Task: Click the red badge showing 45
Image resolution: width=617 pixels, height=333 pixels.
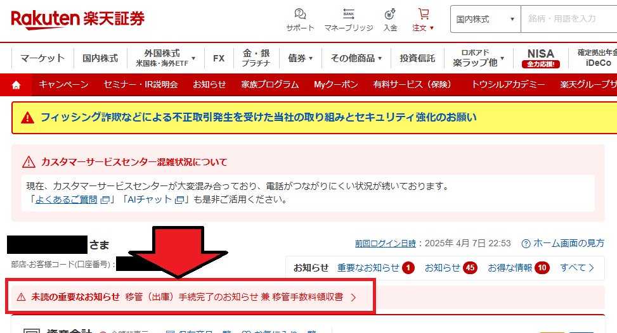Action: pyautogui.click(x=471, y=268)
